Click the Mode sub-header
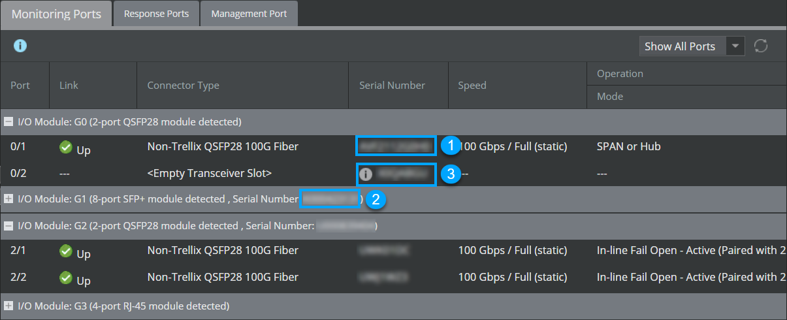Screen dimensions: 787x320 pos(610,96)
